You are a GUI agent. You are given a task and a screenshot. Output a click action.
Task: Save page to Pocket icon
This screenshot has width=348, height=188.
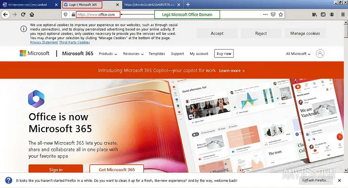tap(273, 14)
